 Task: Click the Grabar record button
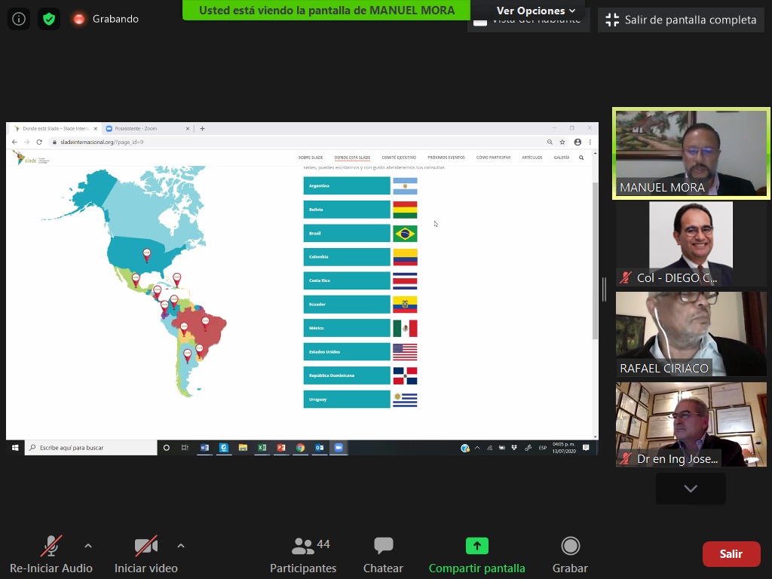coord(570,556)
